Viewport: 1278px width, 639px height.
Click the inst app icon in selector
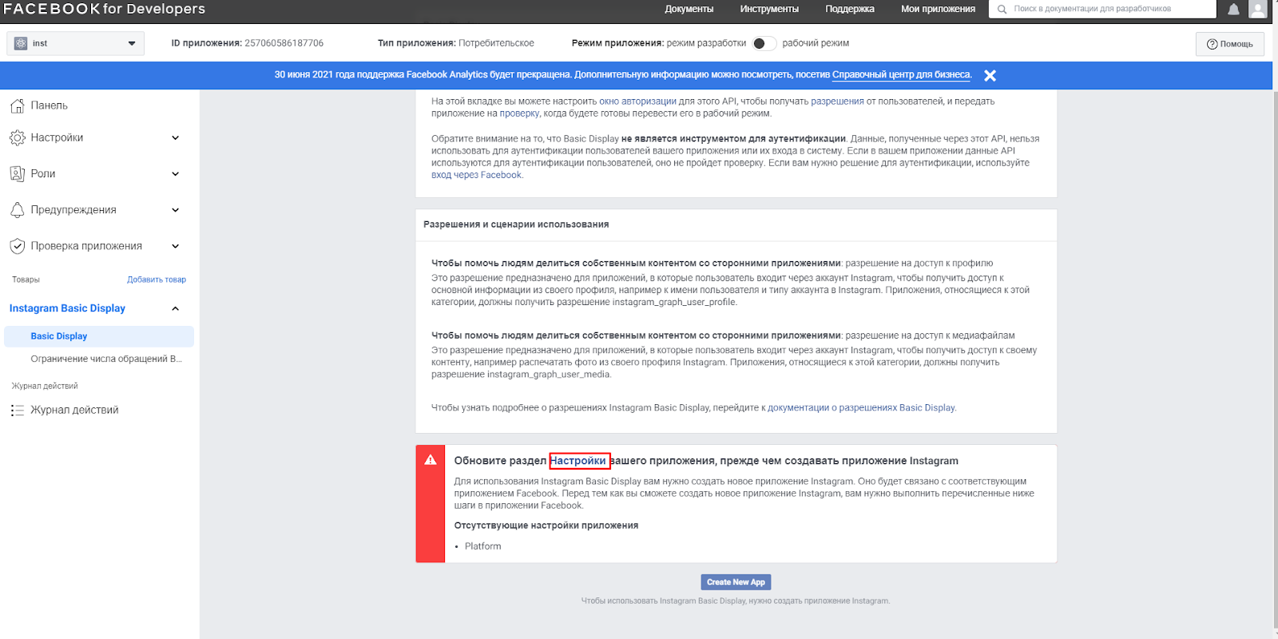21,43
